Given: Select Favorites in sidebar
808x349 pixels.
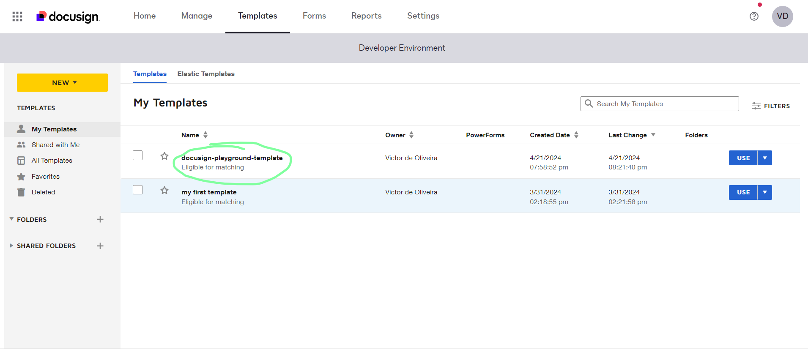Looking at the screenshot, I should [46, 177].
